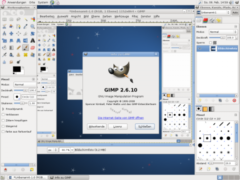The width and height of the screenshot is (240, 180).
Task: Open Modus dropdown in Pinsel tool options
Action: click(x=25, y=84)
